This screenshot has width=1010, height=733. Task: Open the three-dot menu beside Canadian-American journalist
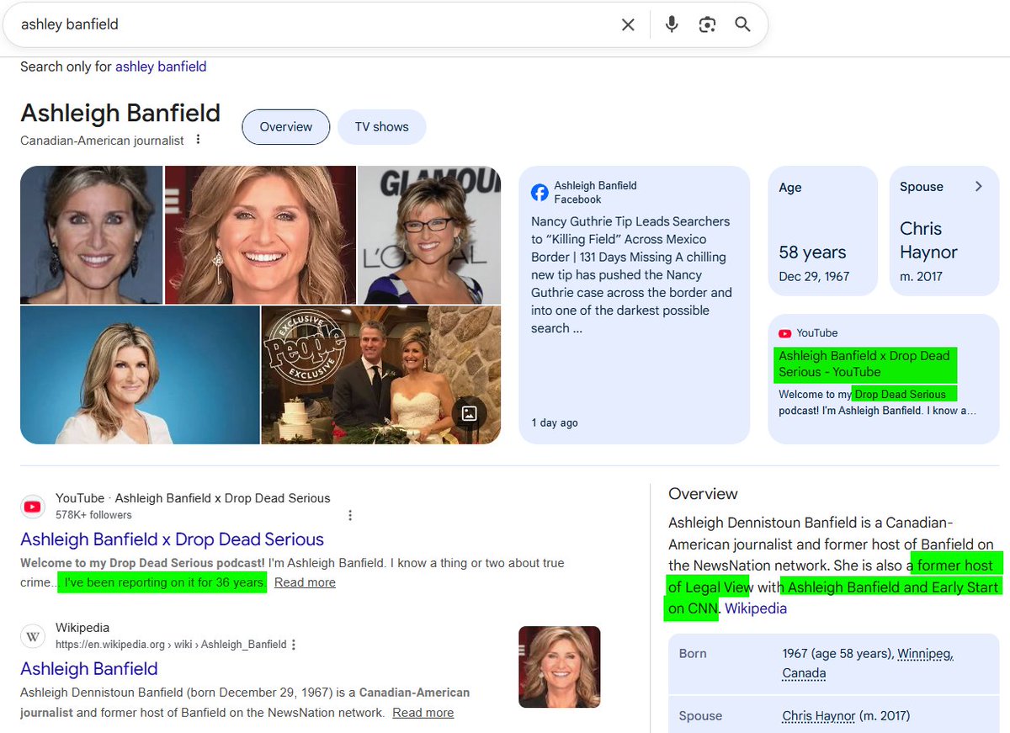(199, 140)
